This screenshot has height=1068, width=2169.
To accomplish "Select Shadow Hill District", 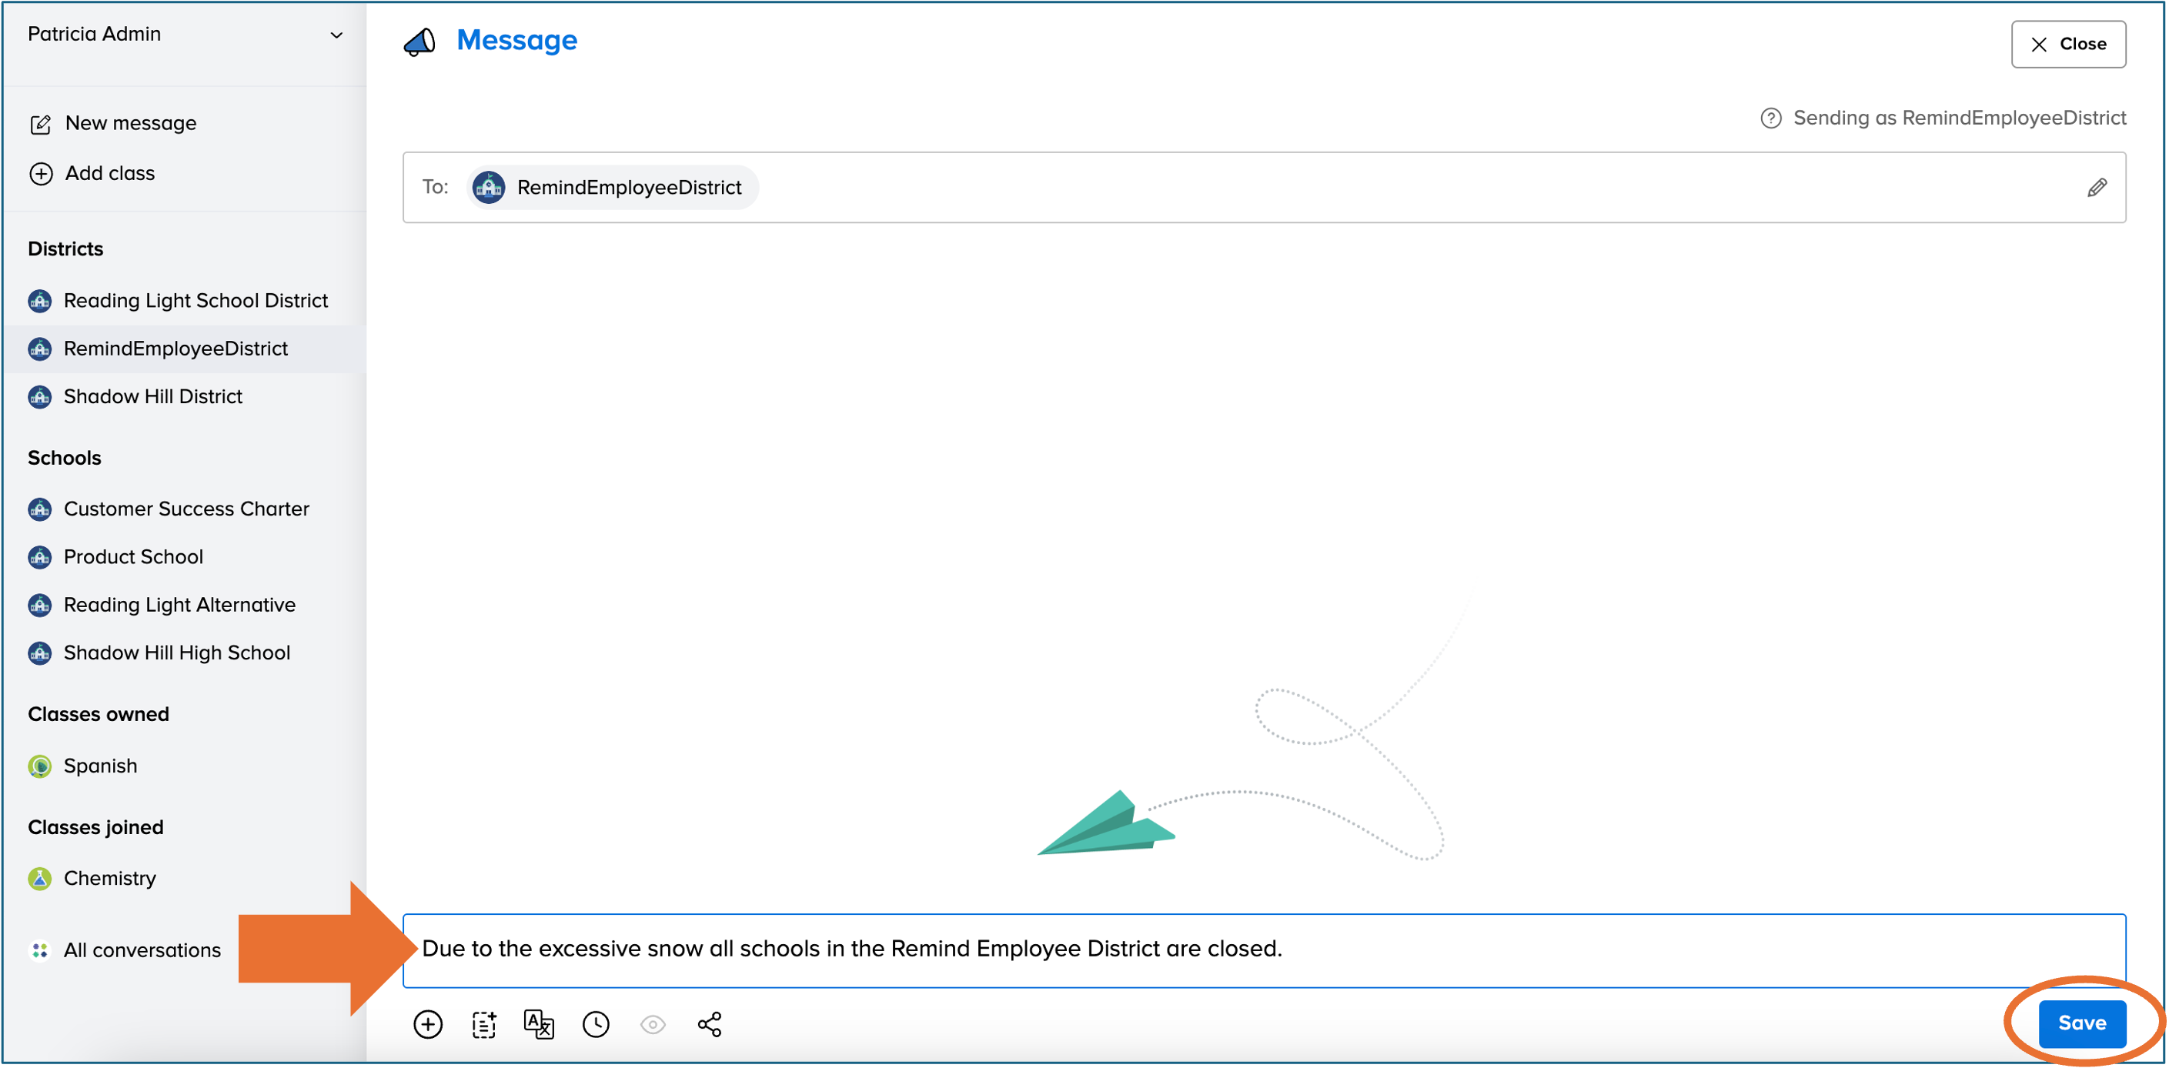I will pos(152,396).
